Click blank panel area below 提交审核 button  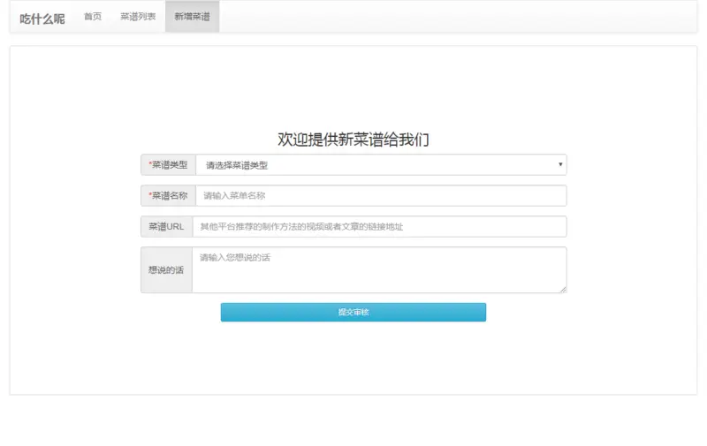[353, 359]
